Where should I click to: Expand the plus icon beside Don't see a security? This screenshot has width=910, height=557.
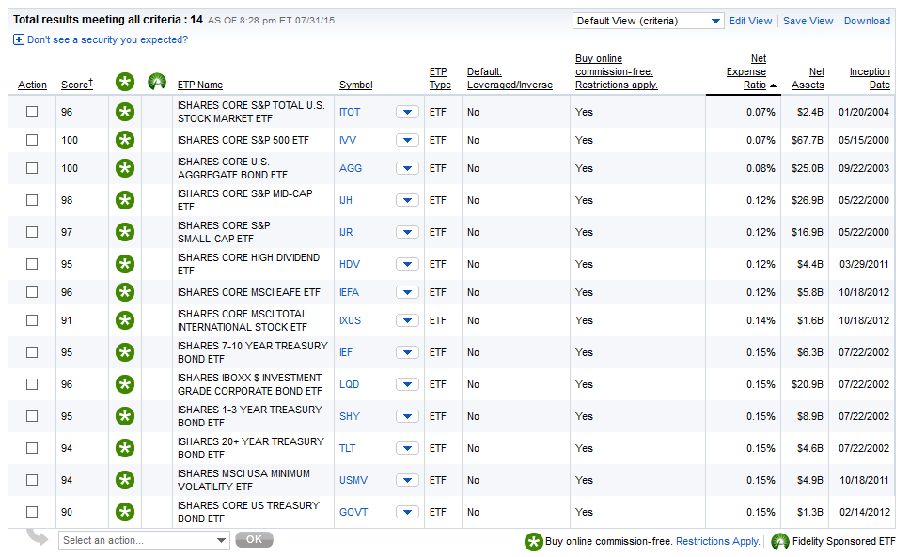click(x=19, y=39)
